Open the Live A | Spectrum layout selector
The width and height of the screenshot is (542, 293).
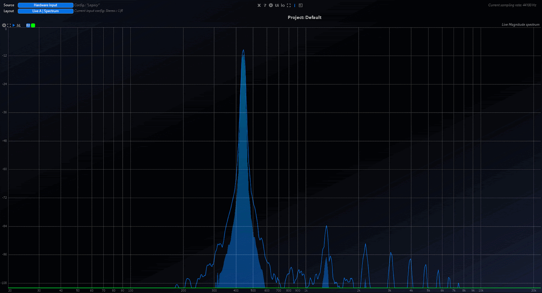pyautogui.click(x=45, y=11)
